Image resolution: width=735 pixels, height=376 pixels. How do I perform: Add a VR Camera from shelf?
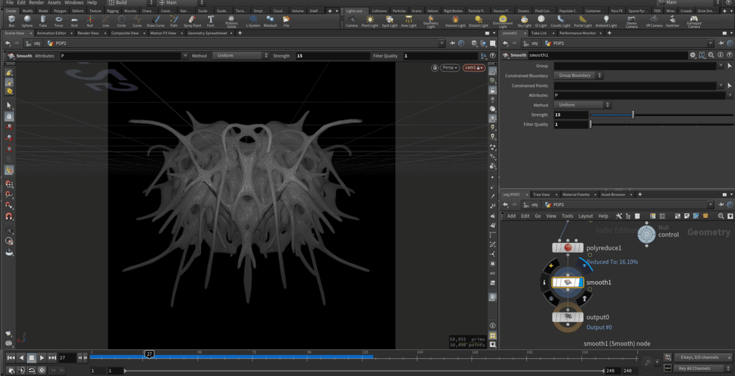pos(654,21)
